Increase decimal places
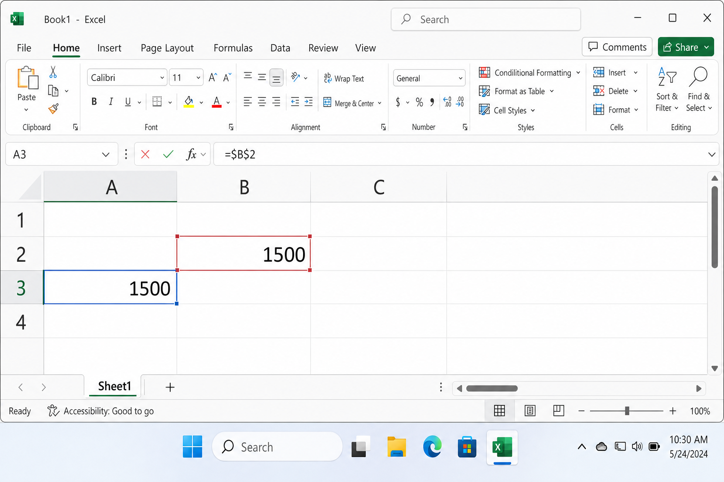 click(x=447, y=102)
